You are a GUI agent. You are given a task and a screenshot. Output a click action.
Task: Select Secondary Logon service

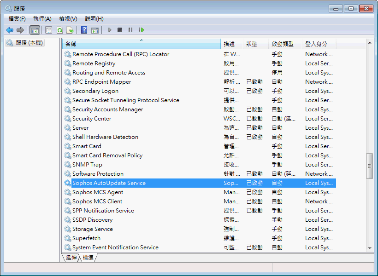point(199,91)
